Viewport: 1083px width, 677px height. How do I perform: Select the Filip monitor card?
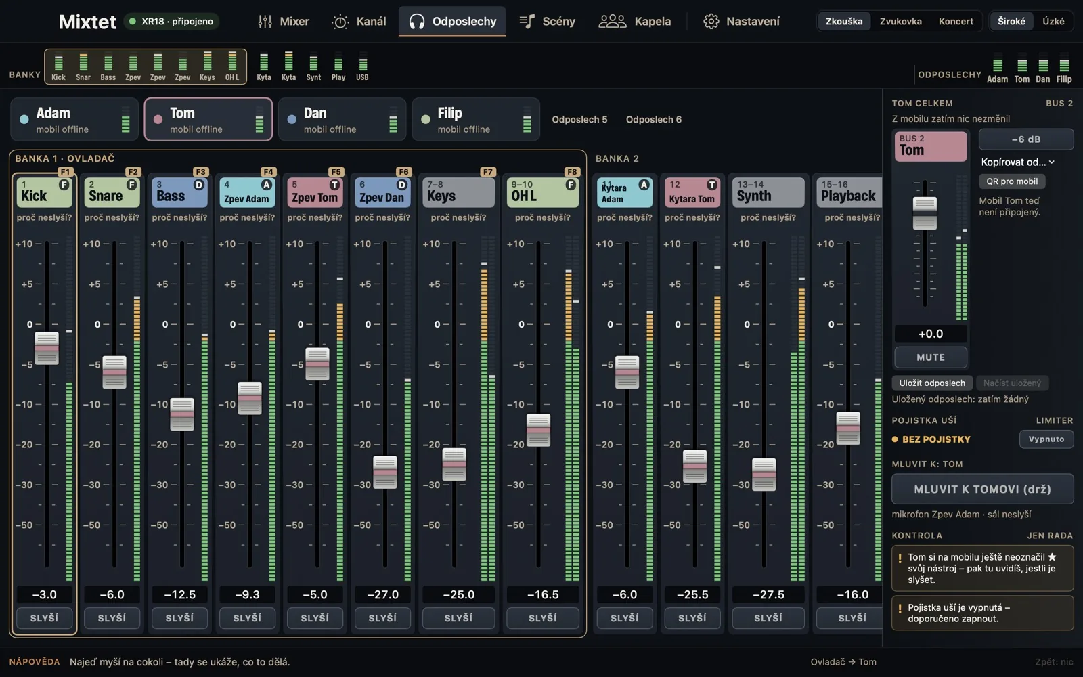476,119
